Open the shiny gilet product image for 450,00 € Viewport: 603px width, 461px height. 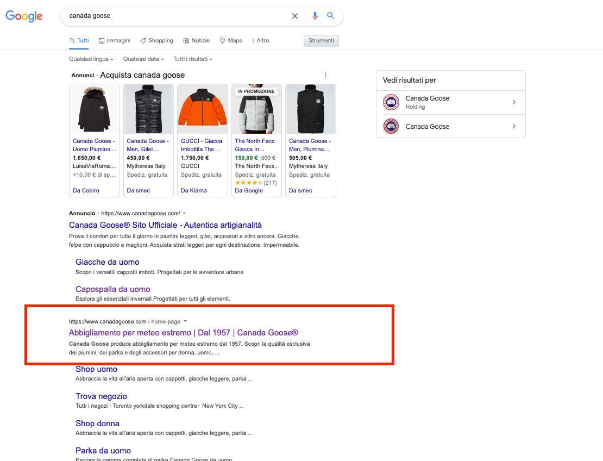click(x=148, y=109)
